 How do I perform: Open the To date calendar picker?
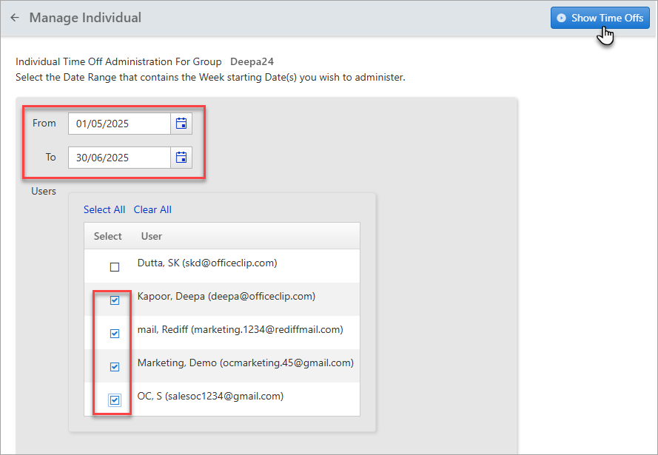(181, 158)
